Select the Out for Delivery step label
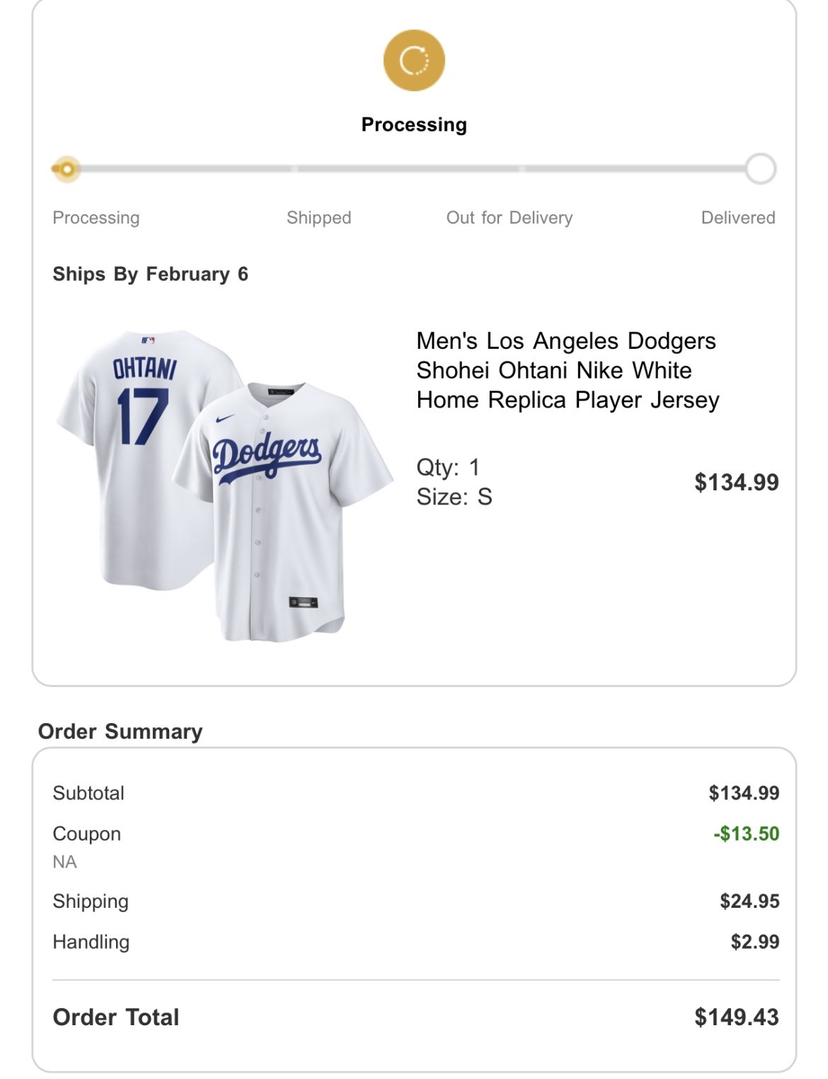The width and height of the screenshot is (828, 1079). [x=509, y=217]
